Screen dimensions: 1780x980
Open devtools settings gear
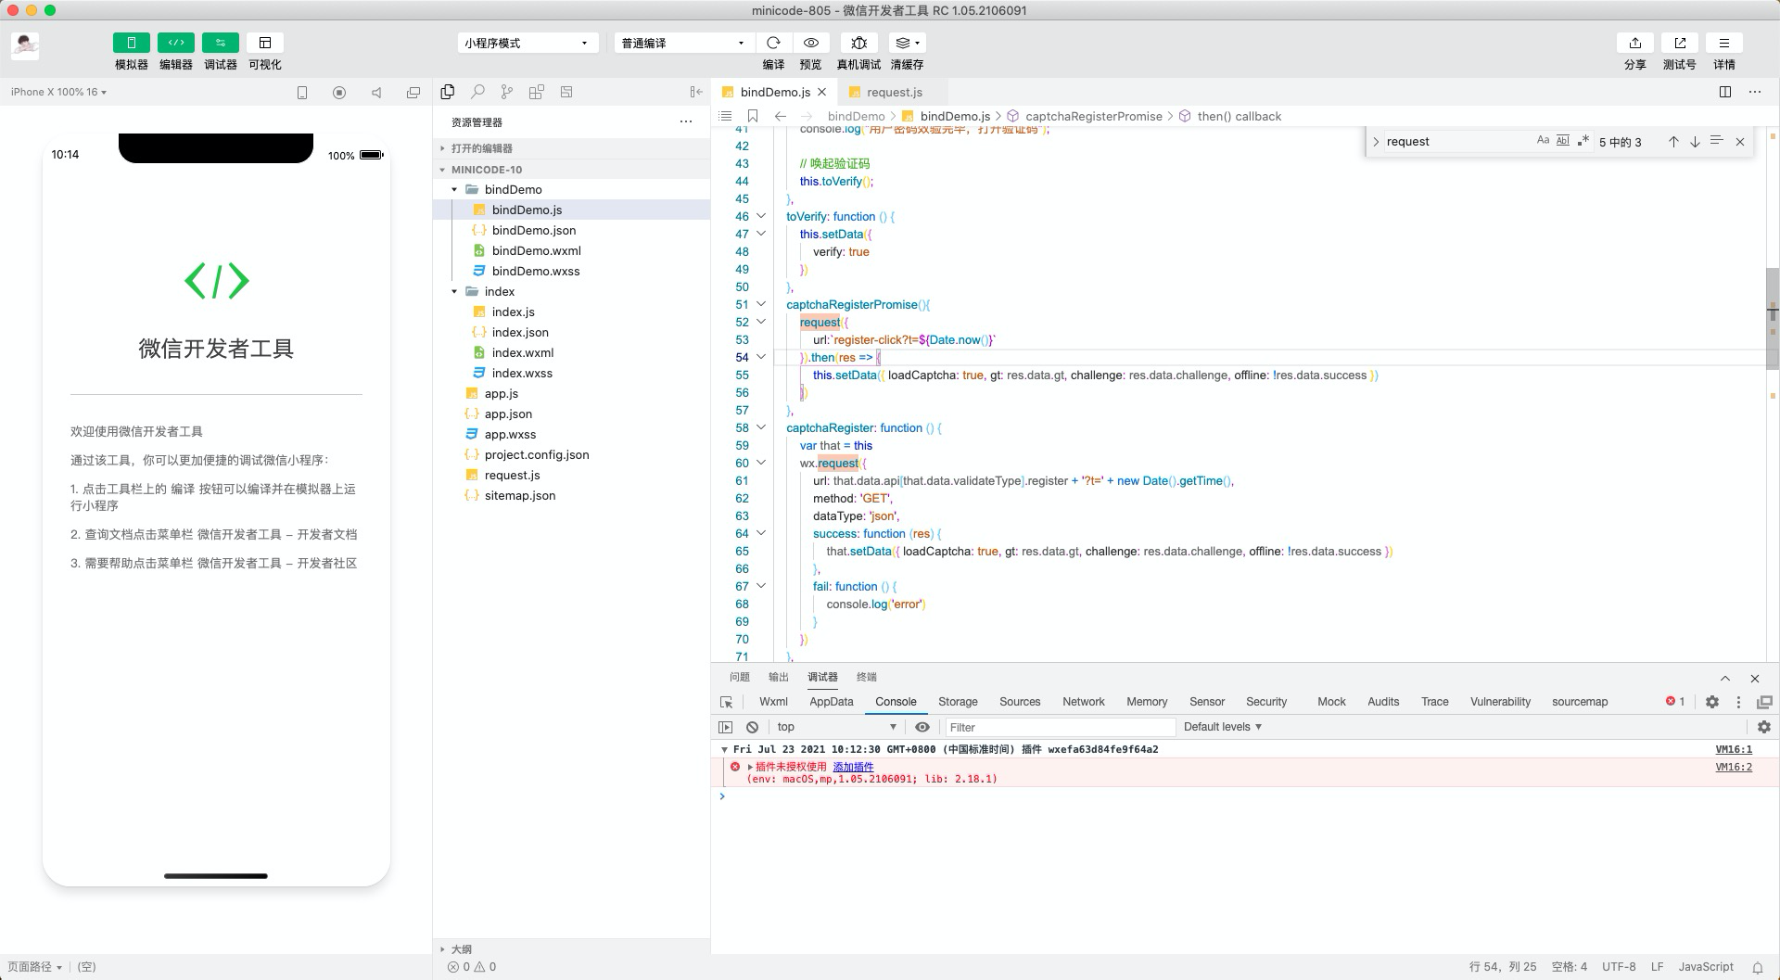tap(1712, 702)
